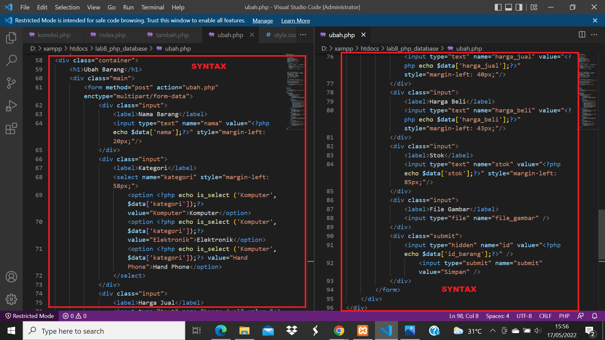
Task: Click Manage in the Restricted Mode banner
Action: 262,20
